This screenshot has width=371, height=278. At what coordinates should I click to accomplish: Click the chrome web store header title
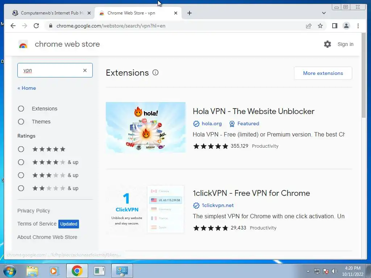coord(67,44)
